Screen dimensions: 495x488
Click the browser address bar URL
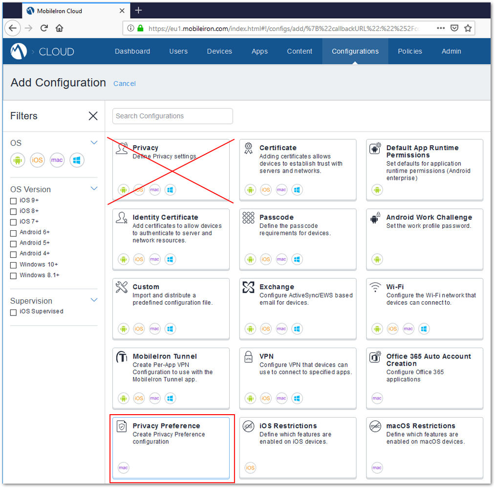283,28
